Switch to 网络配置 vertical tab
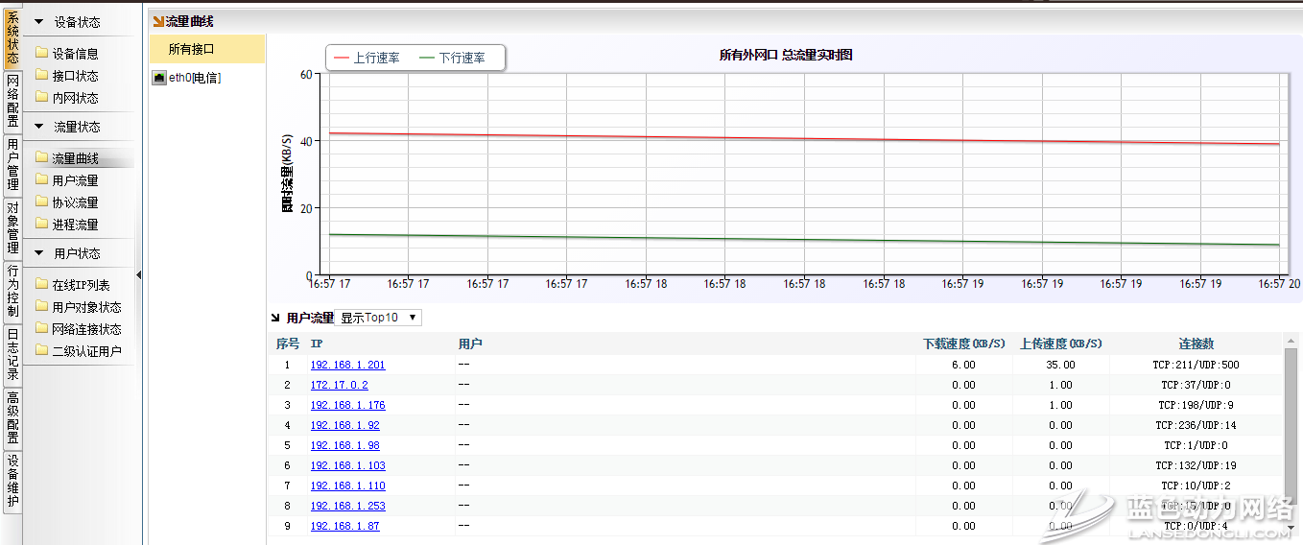This screenshot has width=1303, height=545. pos(12,101)
